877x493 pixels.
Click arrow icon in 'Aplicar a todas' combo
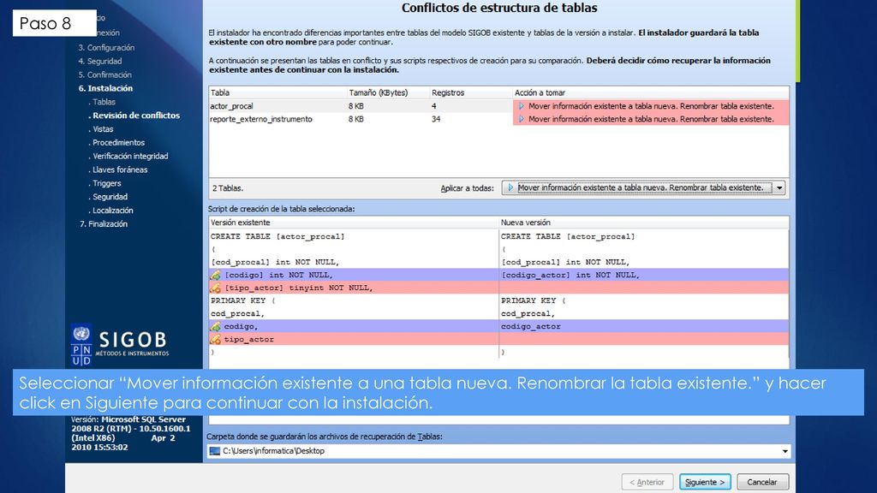click(x=510, y=187)
